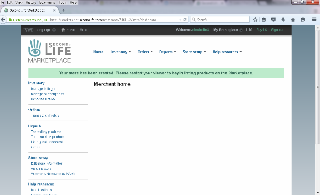Image resolution: width=320 pixels, height=195 pixels.
Task: Click the page vertical scrollbar thumb
Action: point(318,87)
